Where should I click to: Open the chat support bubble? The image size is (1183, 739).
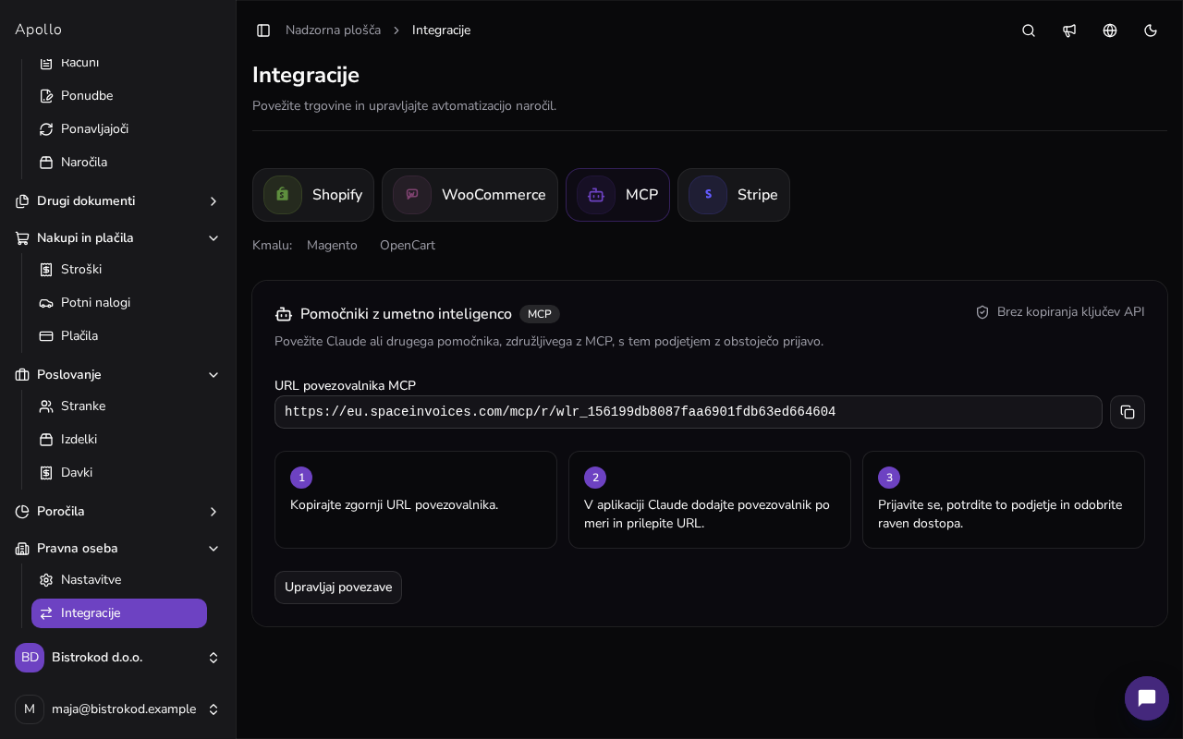1147,698
